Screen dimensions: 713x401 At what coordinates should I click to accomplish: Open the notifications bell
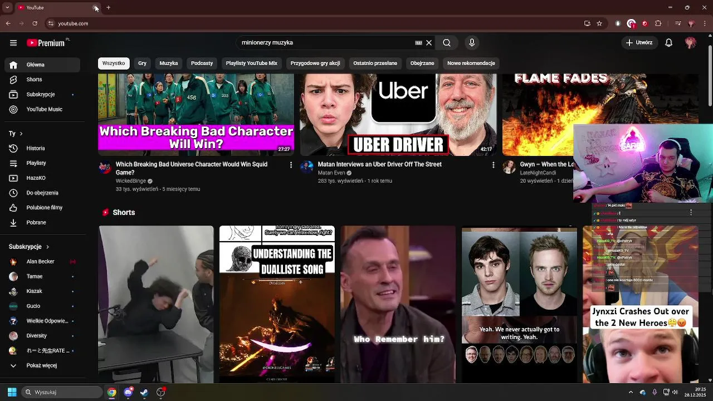pos(669,43)
